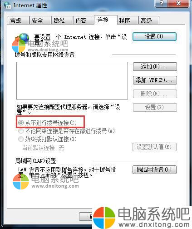
Task: Switch to the 安全 tab
Action: tap(40, 20)
